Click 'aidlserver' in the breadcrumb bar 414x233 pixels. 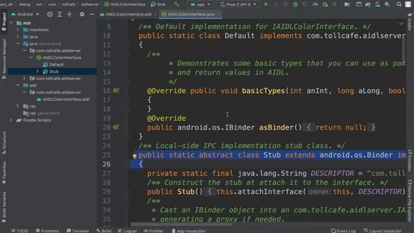(x=90, y=5)
